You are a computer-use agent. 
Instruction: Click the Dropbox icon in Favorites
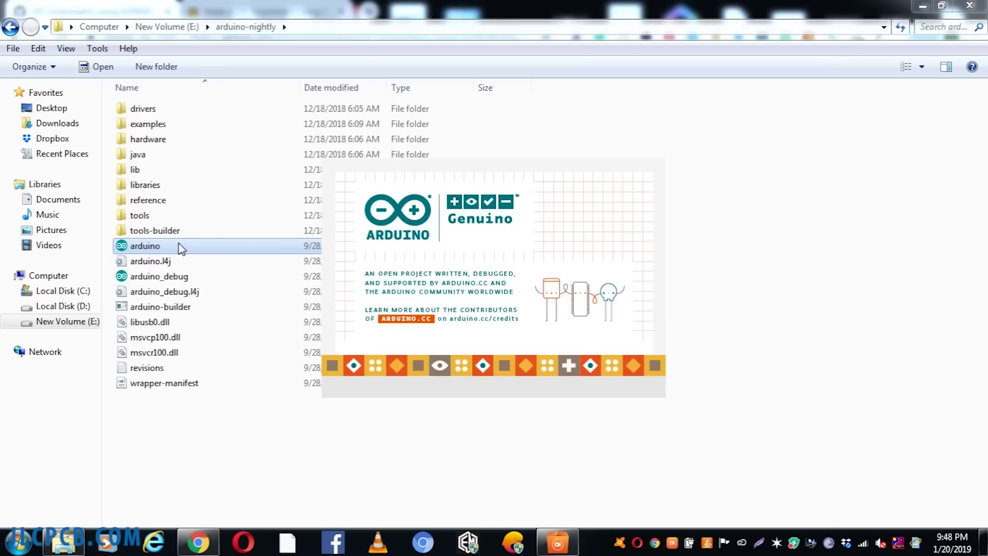pyautogui.click(x=27, y=138)
